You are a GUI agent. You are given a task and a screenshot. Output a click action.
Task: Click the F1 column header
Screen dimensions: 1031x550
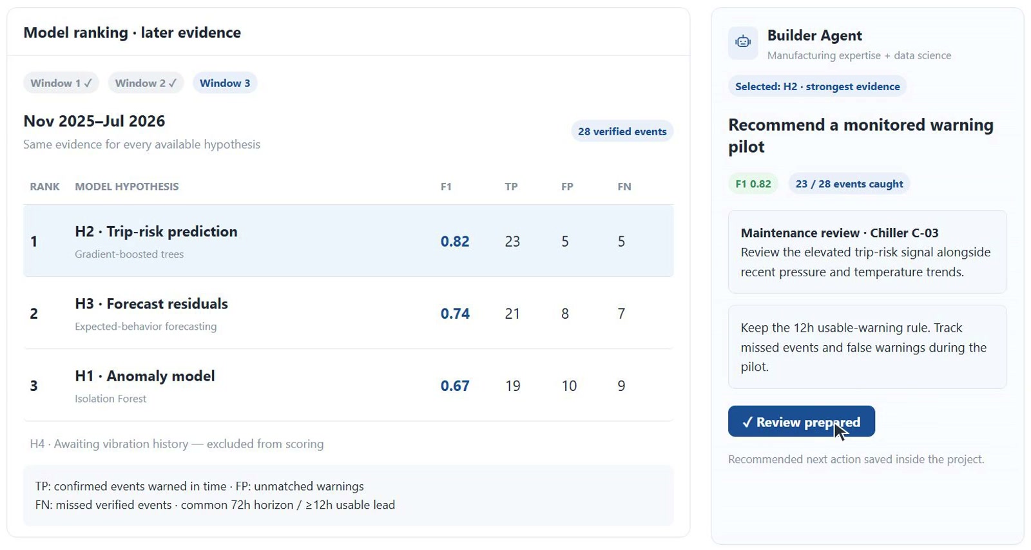pyautogui.click(x=446, y=187)
